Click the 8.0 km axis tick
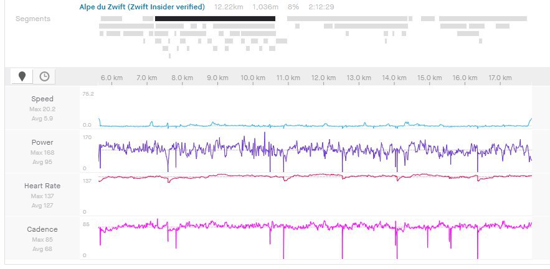550x269 pixels. coord(182,78)
